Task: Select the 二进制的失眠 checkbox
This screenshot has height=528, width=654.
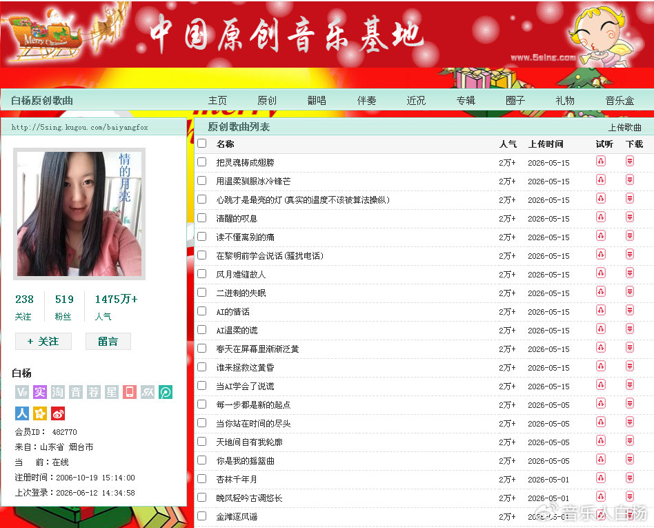Action: point(202,292)
